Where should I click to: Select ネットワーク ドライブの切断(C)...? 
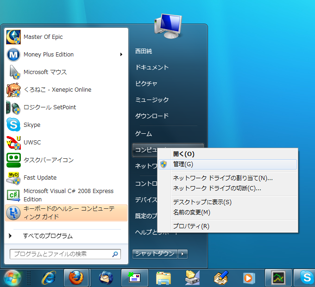click(227, 188)
